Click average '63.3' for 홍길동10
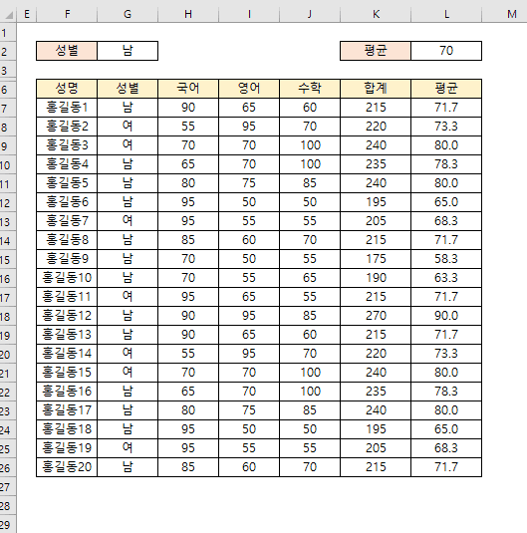 coord(446,278)
